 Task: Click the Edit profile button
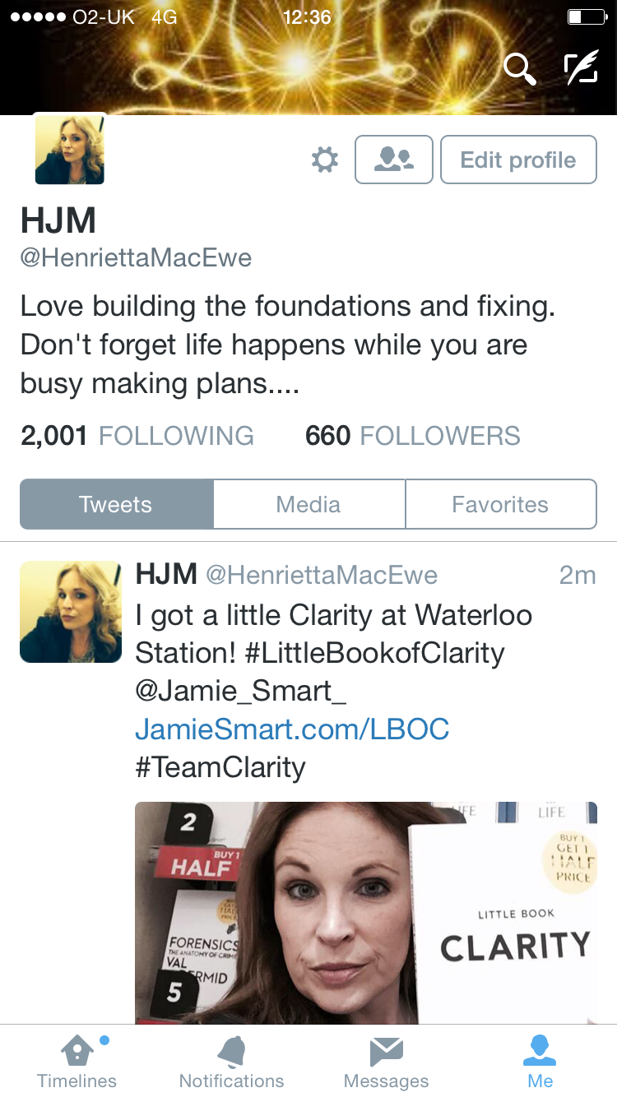[x=518, y=160]
